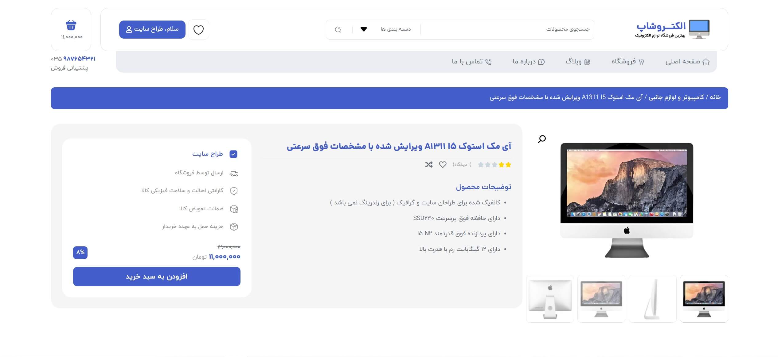The image size is (778, 357).
Task: Click افزودن به سبد خرید button
Action: pyautogui.click(x=157, y=276)
